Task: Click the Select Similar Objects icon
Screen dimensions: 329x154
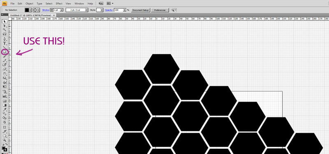Action: pyautogui.click(x=173, y=10)
